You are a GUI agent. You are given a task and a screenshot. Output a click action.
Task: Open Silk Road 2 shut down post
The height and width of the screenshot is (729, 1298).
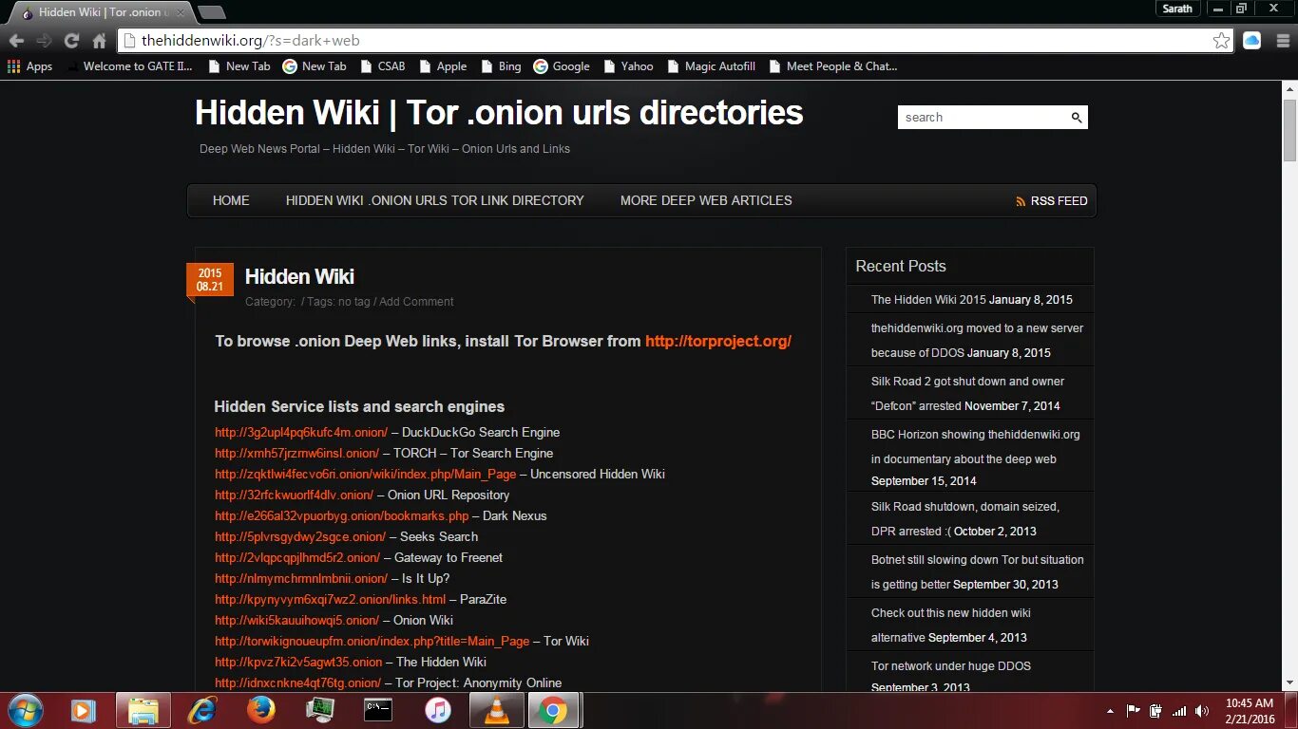(x=967, y=393)
